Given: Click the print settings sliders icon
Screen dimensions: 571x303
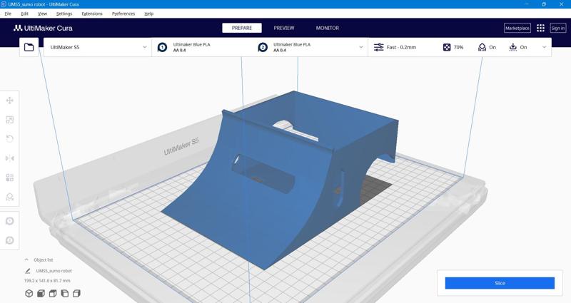Looking at the screenshot, I should [379, 47].
